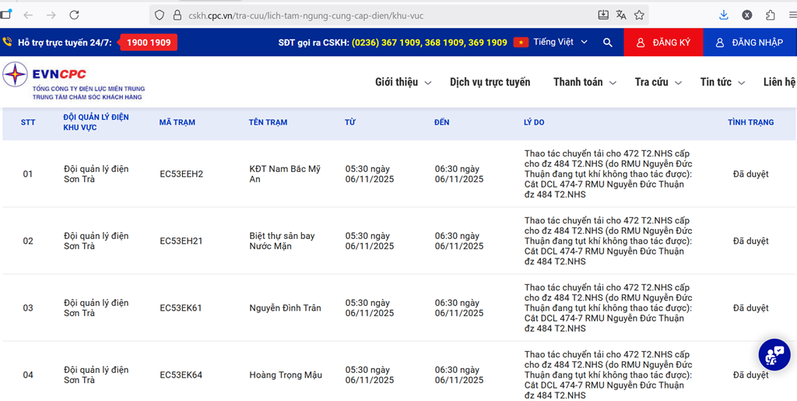The image size is (797, 401).
Task: Click the EVNCPC logo
Action: tap(74, 82)
